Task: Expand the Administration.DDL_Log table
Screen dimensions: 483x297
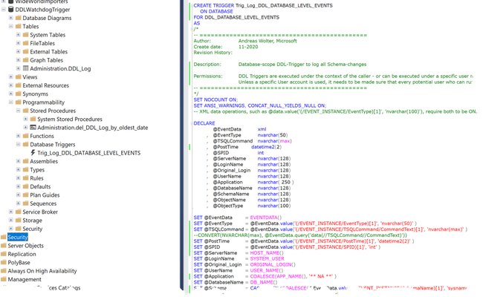Action: 18,68
